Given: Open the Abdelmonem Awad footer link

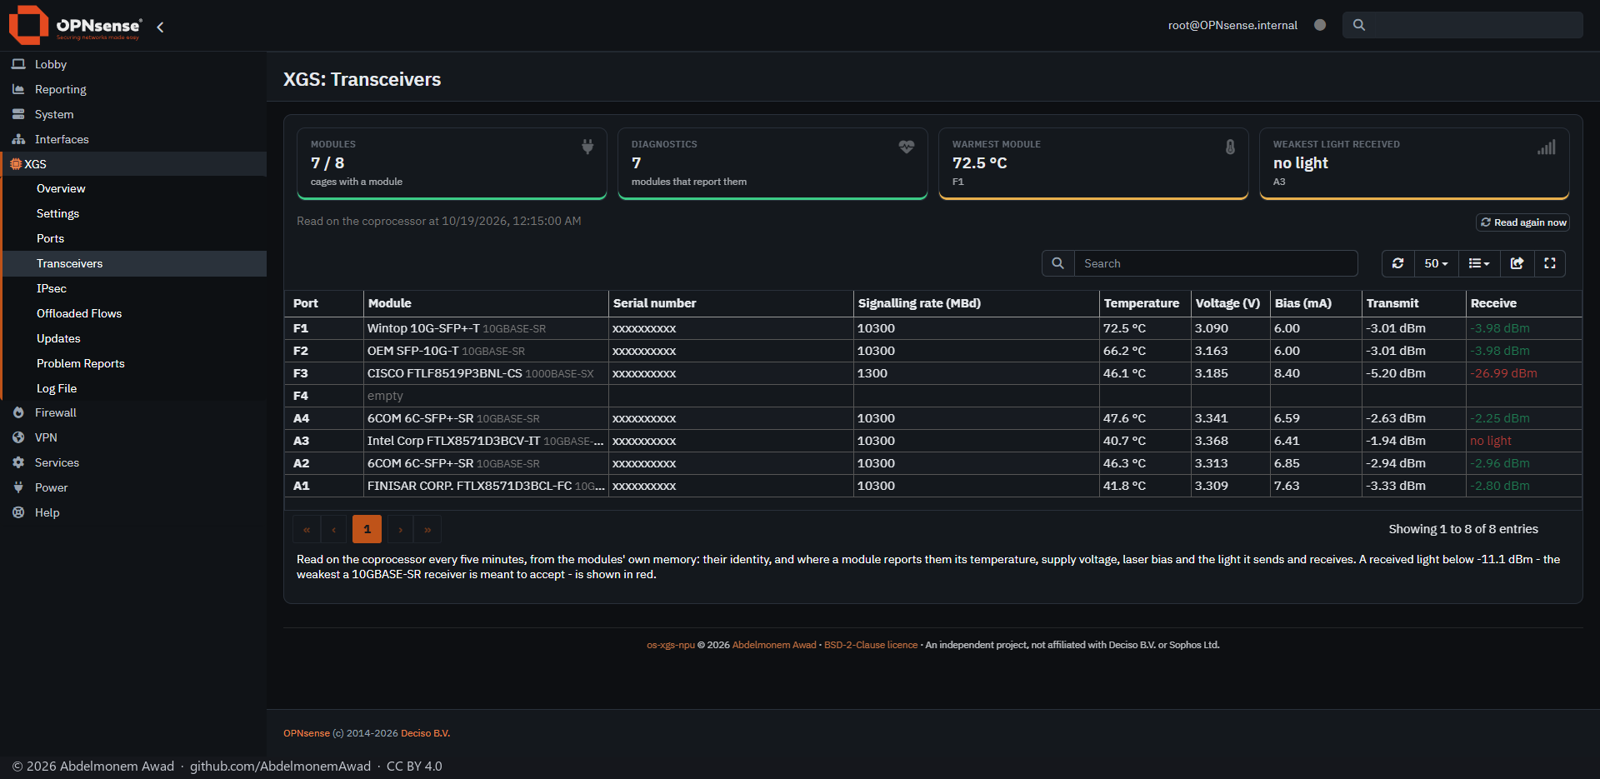Looking at the screenshot, I should [x=774, y=645].
